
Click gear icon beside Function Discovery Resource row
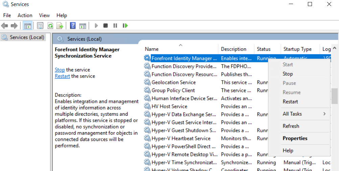(147, 74)
